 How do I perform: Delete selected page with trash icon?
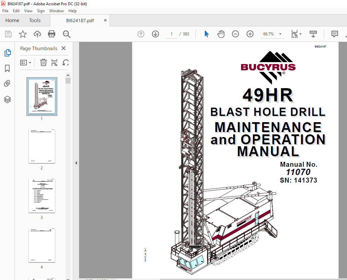click(x=43, y=62)
